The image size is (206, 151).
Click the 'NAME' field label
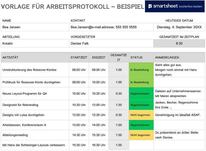[7, 21]
